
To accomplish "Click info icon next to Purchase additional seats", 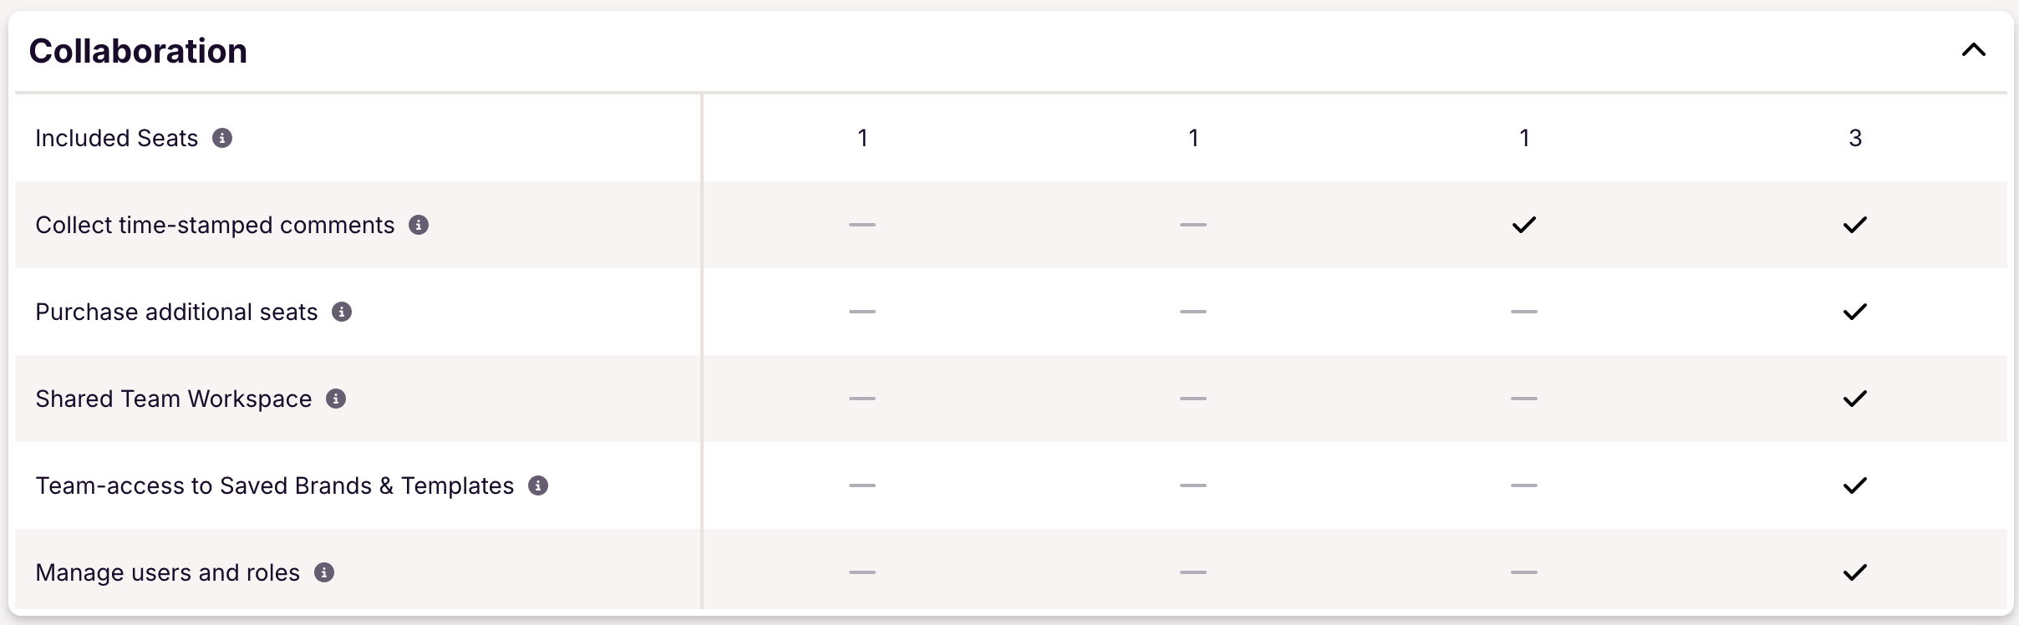I will coord(342,312).
